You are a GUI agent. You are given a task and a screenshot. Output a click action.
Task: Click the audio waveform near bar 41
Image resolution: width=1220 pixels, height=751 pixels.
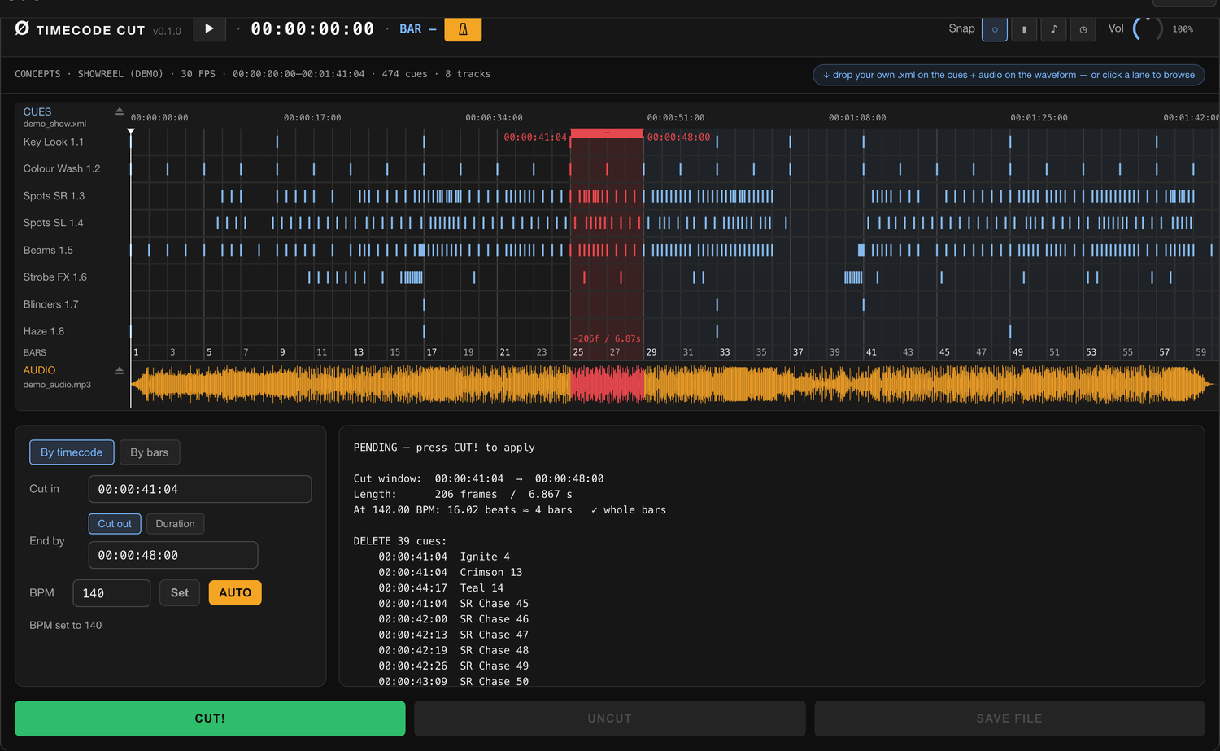872,384
